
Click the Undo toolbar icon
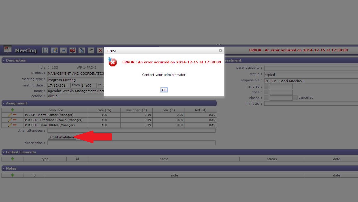91,50
